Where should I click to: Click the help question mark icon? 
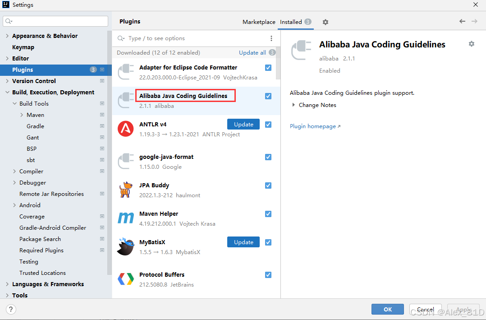(x=11, y=310)
